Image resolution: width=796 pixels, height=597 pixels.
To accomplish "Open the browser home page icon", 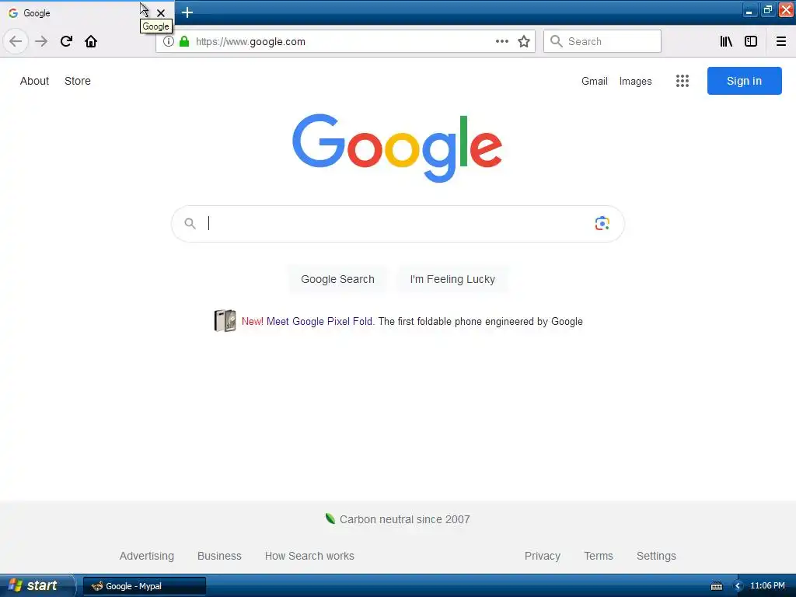I will click(91, 41).
